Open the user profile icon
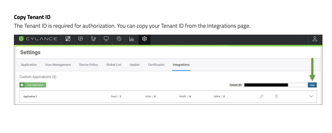Image resolution: width=332 pixels, height=133 pixels. tap(315, 39)
